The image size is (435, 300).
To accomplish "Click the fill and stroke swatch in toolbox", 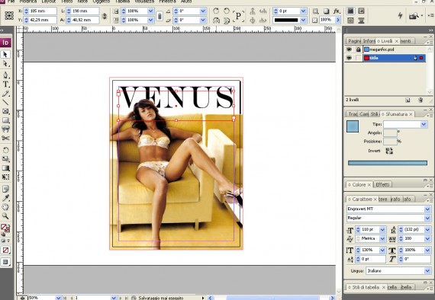I will (x=5, y=228).
